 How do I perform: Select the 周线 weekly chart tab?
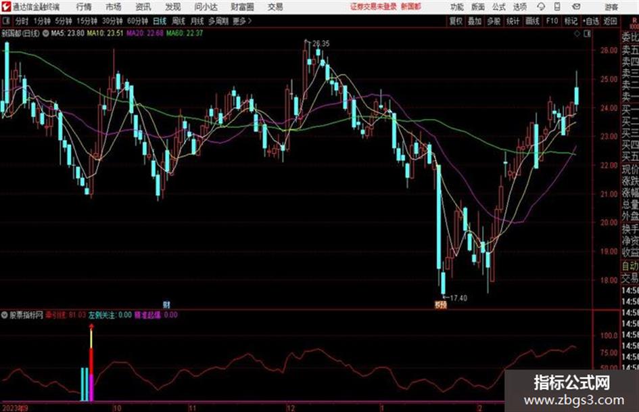click(179, 21)
